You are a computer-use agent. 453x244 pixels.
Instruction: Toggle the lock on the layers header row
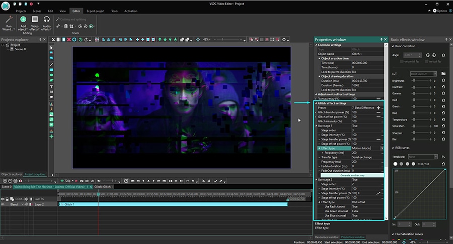pyautogui.click(x=7, y=199)
